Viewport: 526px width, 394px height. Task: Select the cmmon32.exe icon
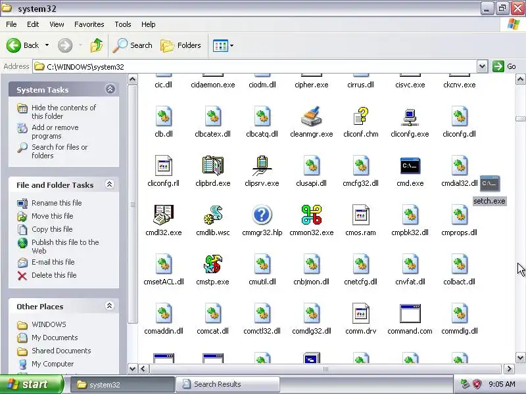311,215
